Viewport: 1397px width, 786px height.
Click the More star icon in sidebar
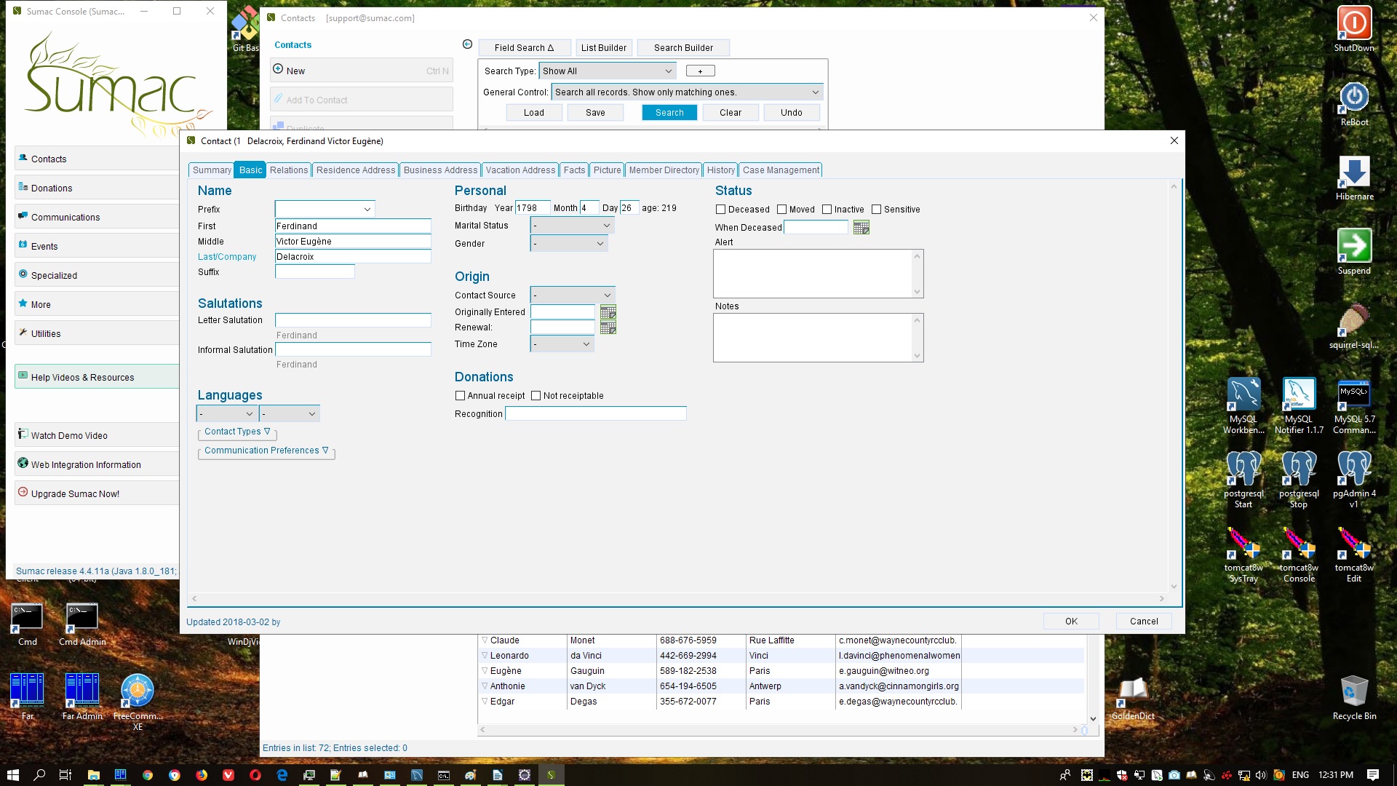pos(23,303)
